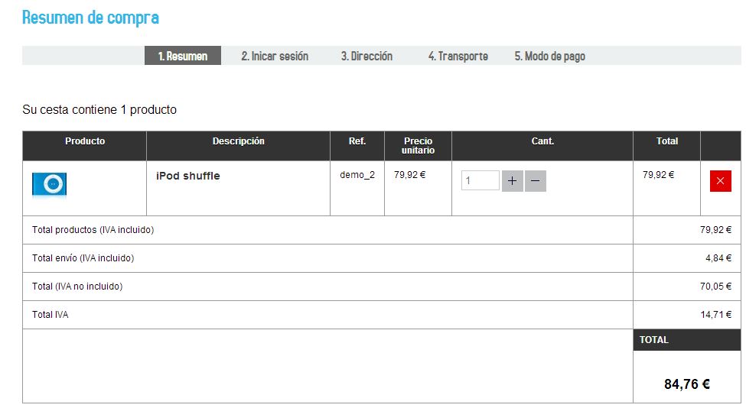746x408 pixels.
Task: Click the 'Total IVA' label
Action: (x=50, y=315)
